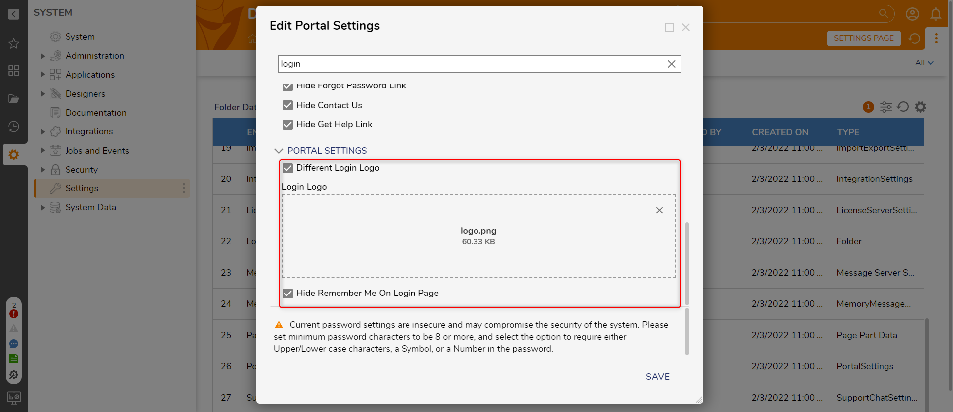Click IntegrationSettings cell in row 20

(874, 179)
